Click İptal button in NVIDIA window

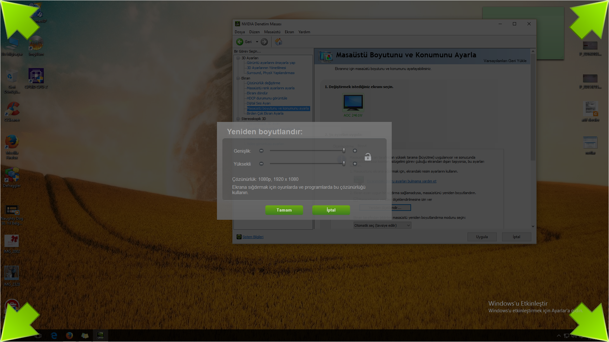(x=516, y=237)
